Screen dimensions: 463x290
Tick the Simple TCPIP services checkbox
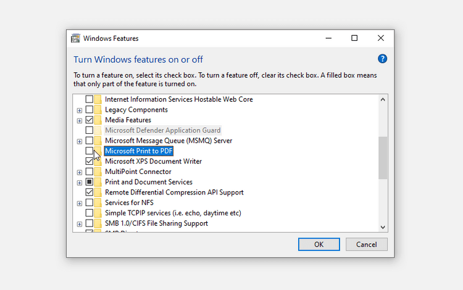(x=90, y=213)
